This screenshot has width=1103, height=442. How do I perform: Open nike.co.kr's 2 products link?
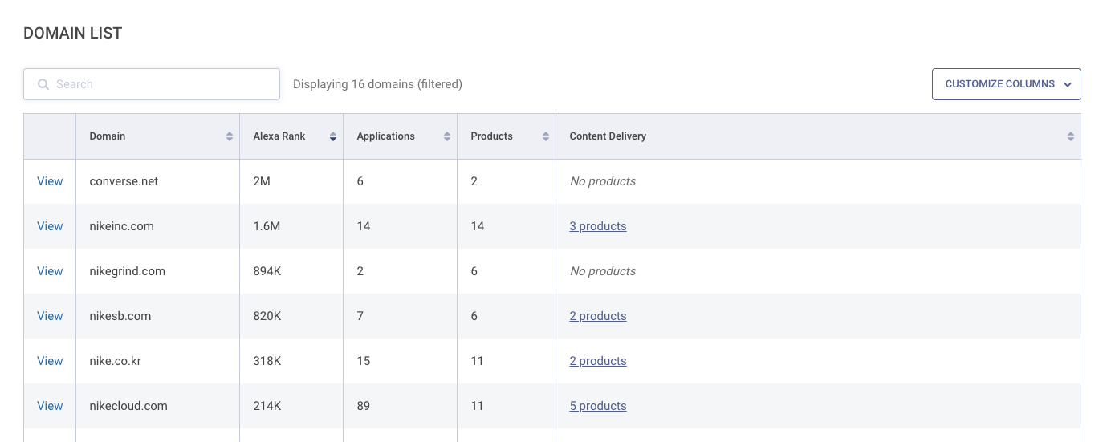pyautogui.click(x=597, y=361)
